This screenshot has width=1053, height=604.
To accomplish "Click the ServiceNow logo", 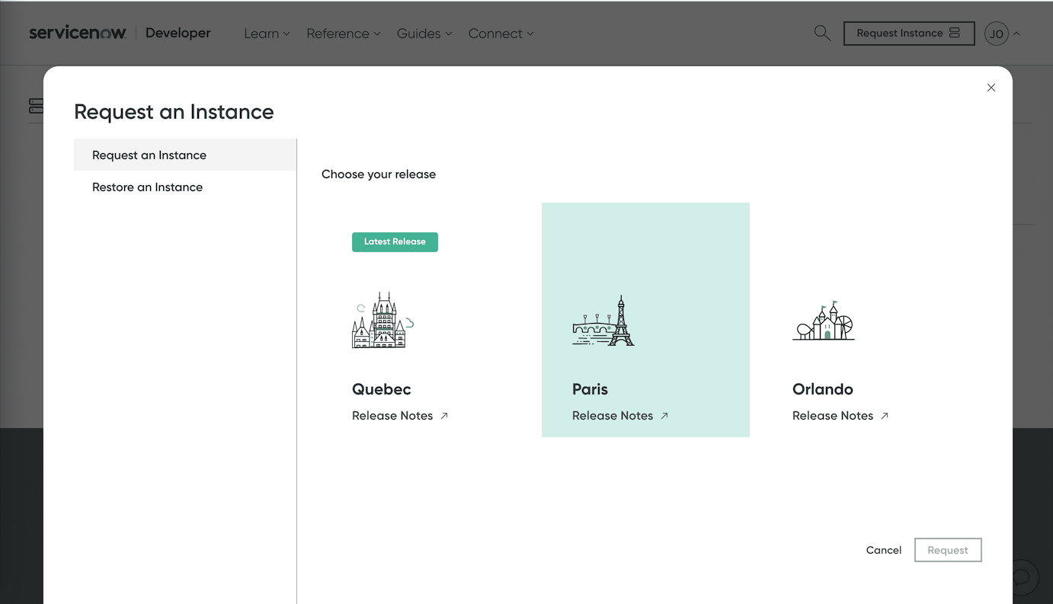I will click(78, 33).
